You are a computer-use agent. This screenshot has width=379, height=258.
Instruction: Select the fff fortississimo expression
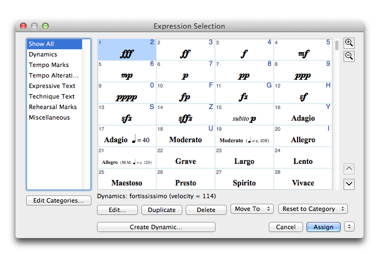127,50
